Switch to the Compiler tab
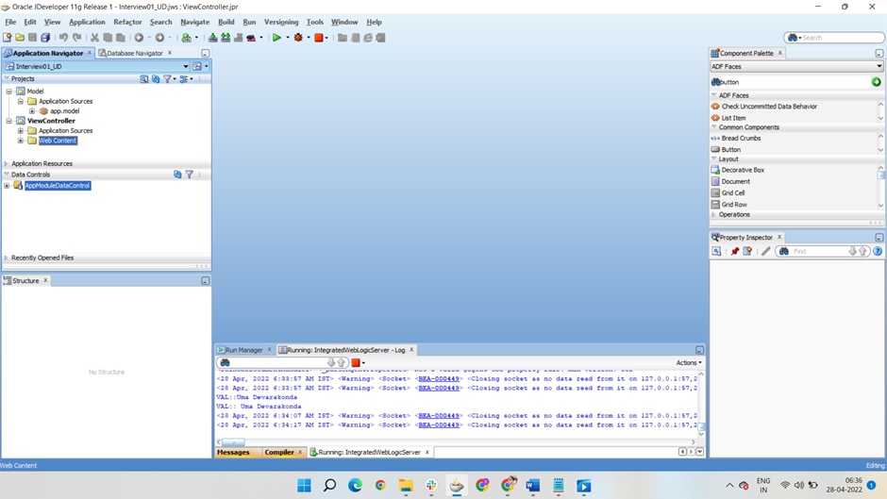This screenshot has height=499, width=887. pyautogui.click(x=279, y=452)
